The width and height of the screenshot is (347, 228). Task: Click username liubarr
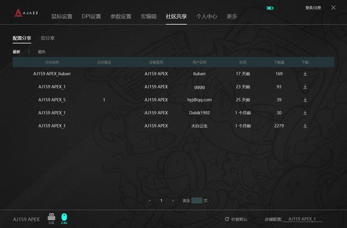200,74
